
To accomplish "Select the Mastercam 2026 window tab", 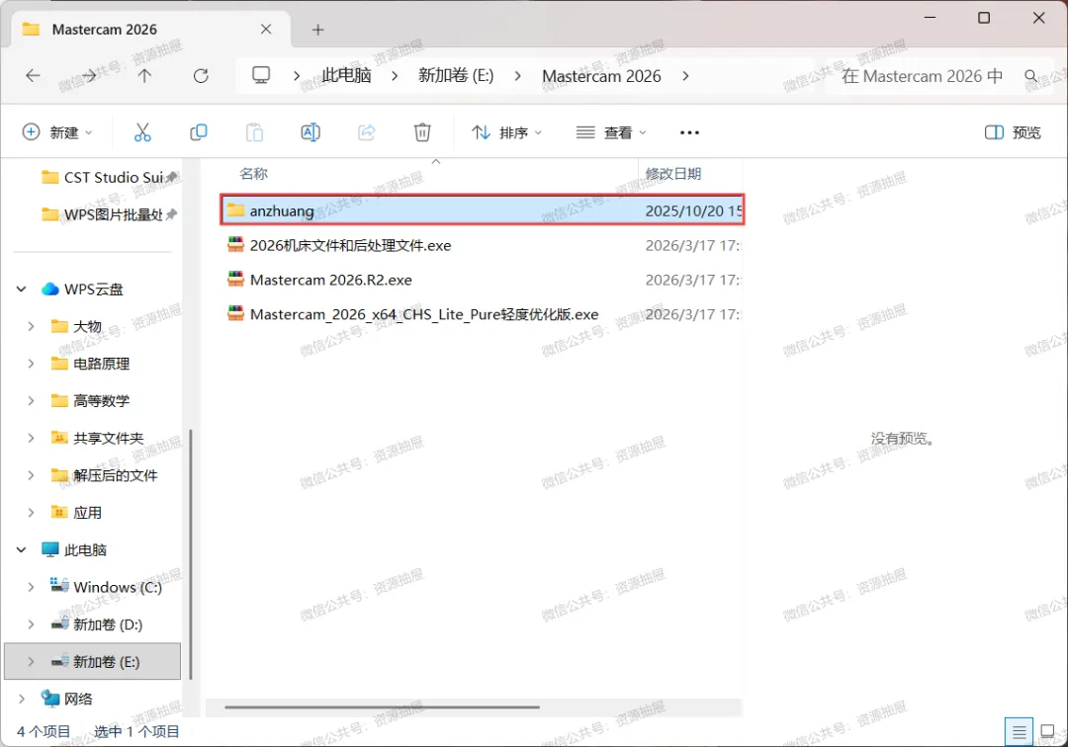I will tap(151, 30).
